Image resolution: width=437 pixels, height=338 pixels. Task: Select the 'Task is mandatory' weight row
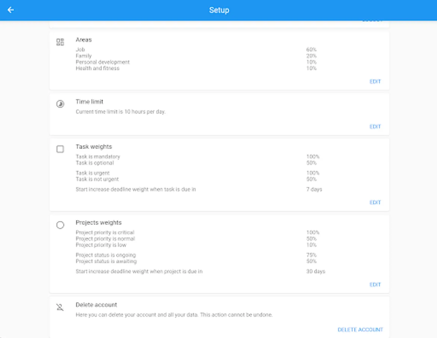[x=98, y=157]
